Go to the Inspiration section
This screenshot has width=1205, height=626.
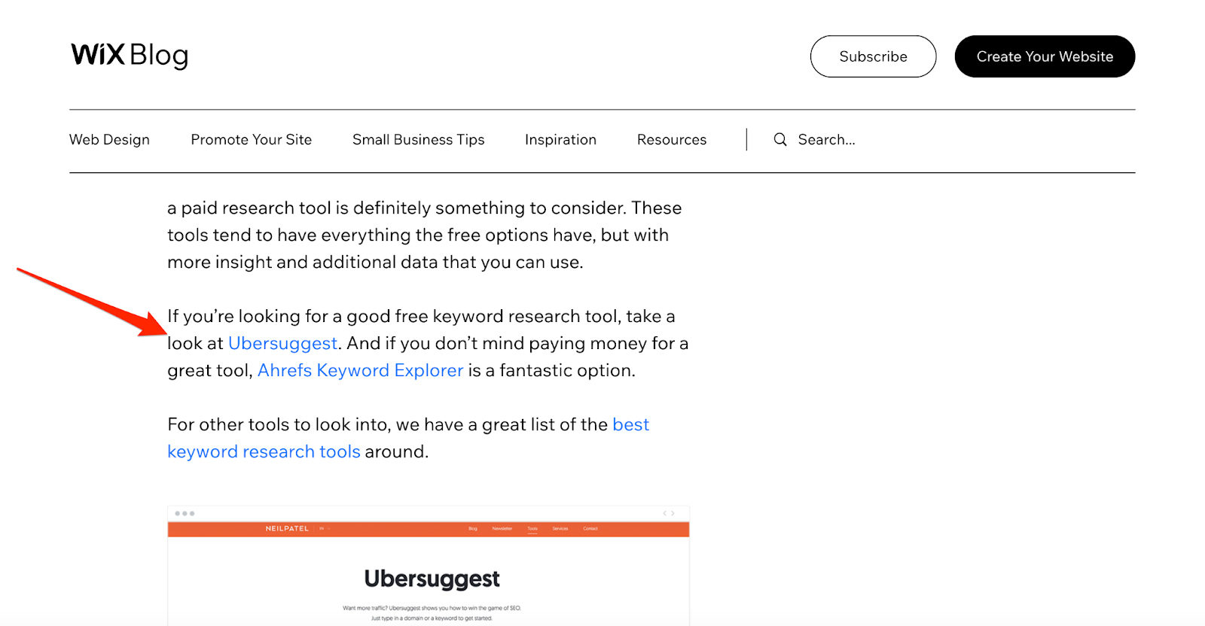(560, 139)
